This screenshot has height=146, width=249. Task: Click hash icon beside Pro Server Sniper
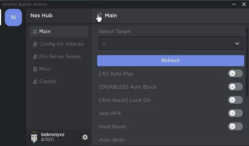[35, 57]
